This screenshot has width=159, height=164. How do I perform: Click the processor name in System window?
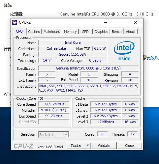pyautogui.click(x=107, y=14)
